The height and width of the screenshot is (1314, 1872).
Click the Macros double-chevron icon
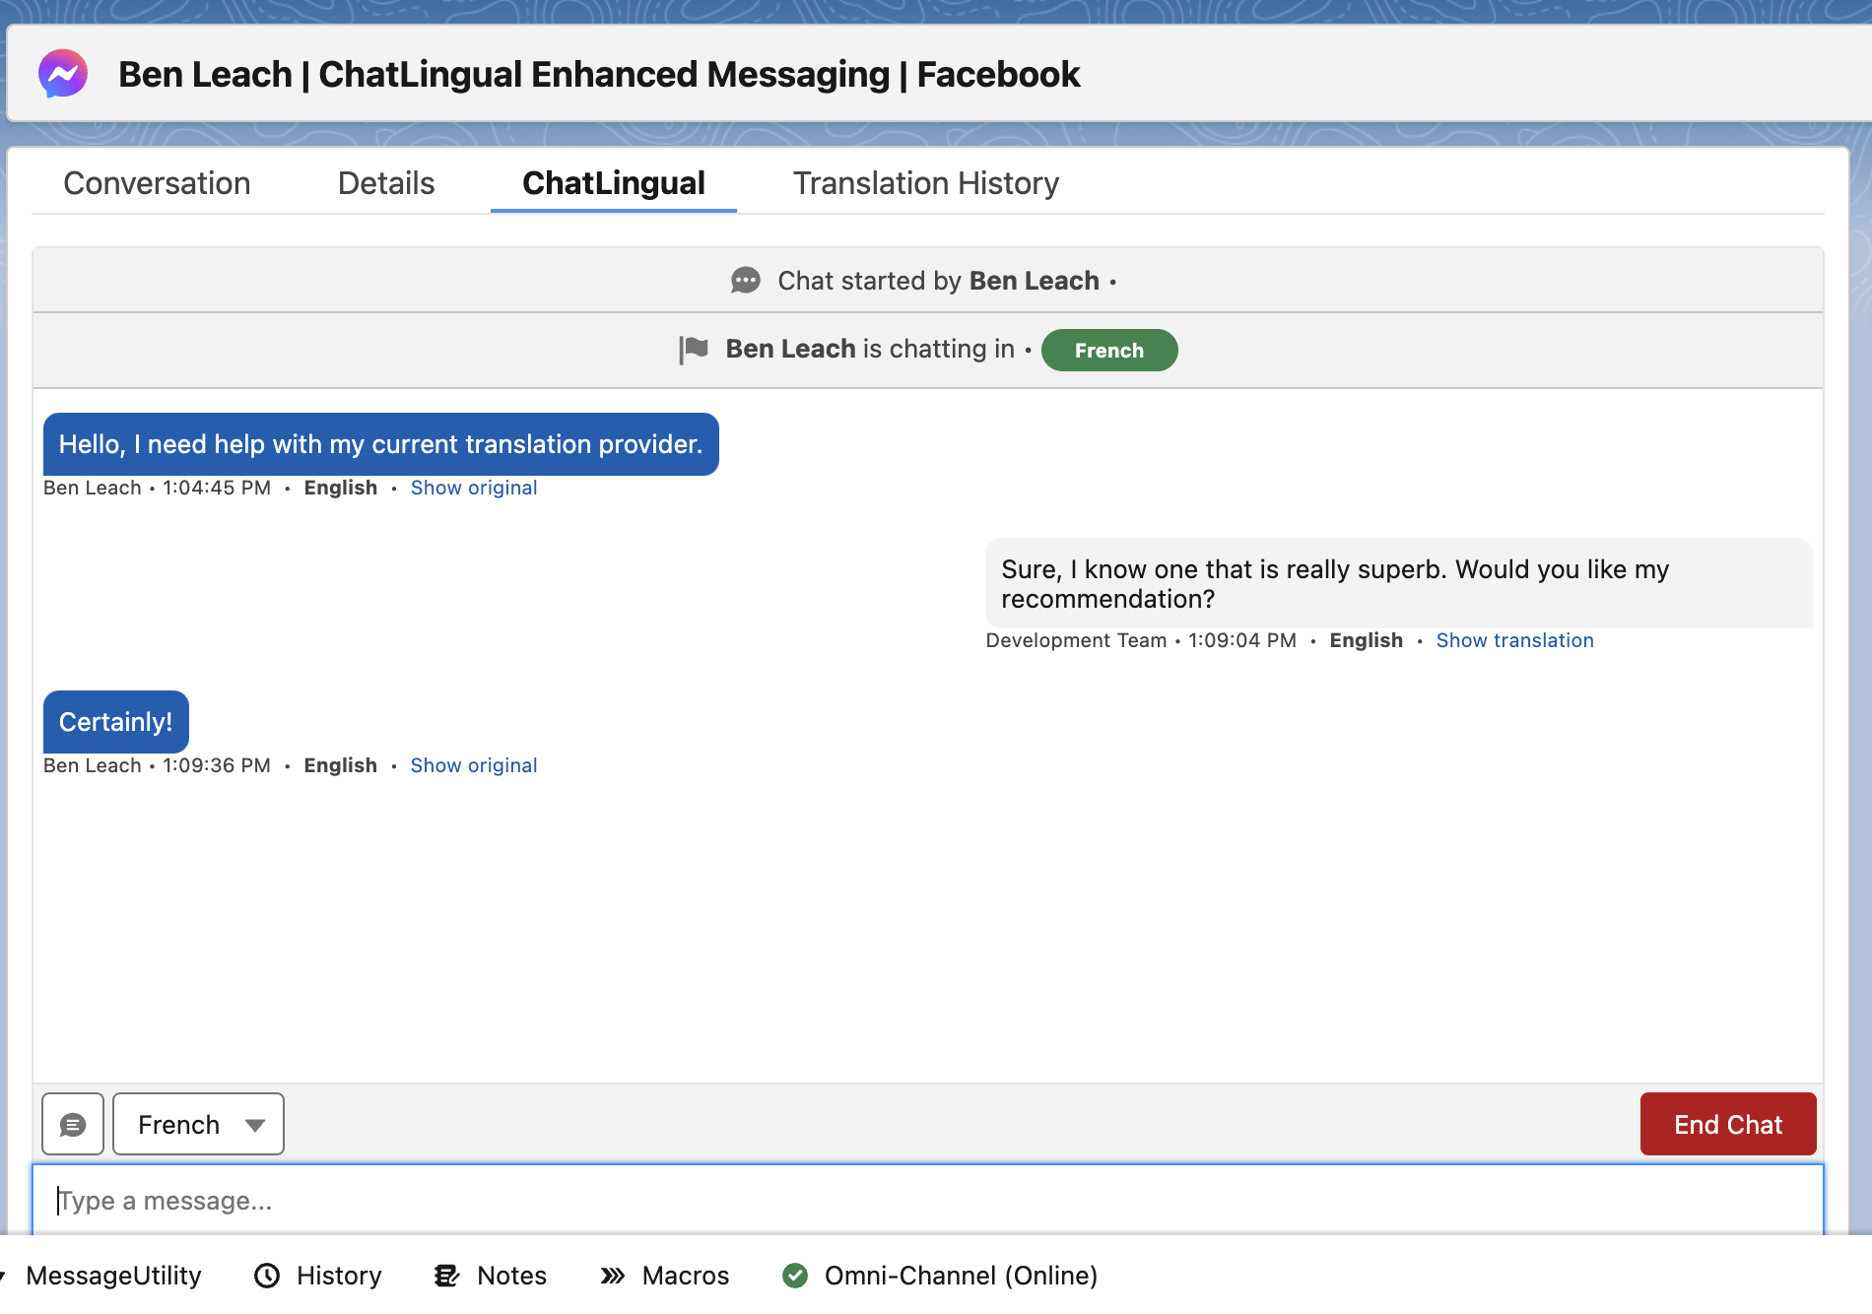(613, 1276)
